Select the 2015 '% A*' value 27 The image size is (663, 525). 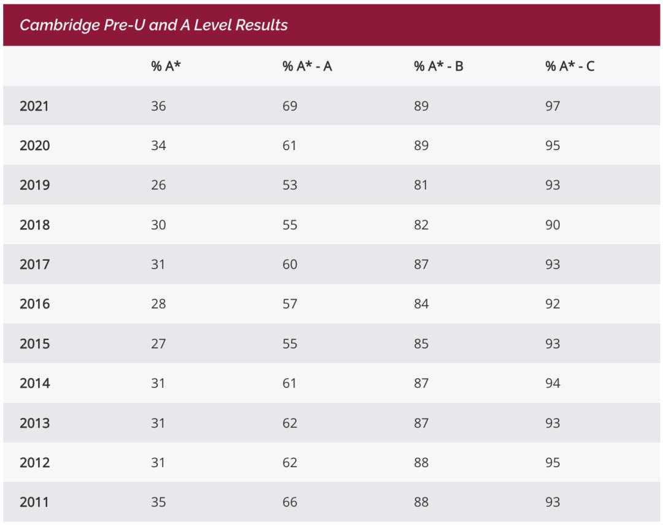tap(158, 344)
